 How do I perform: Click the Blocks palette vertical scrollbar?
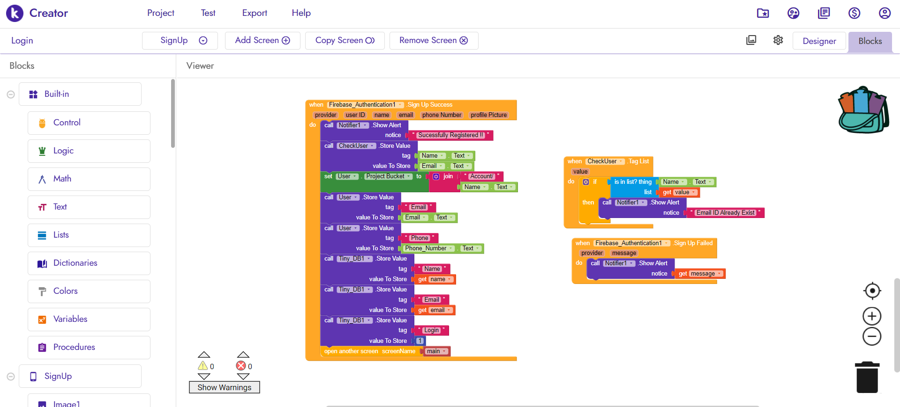click(x=173, y=114)
